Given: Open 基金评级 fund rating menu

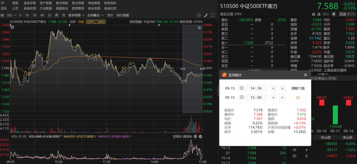Looking at the screenshot, I should click(x=30, y=3).
